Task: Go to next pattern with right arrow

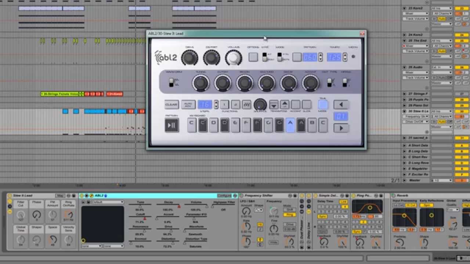Action: [341, 128]
